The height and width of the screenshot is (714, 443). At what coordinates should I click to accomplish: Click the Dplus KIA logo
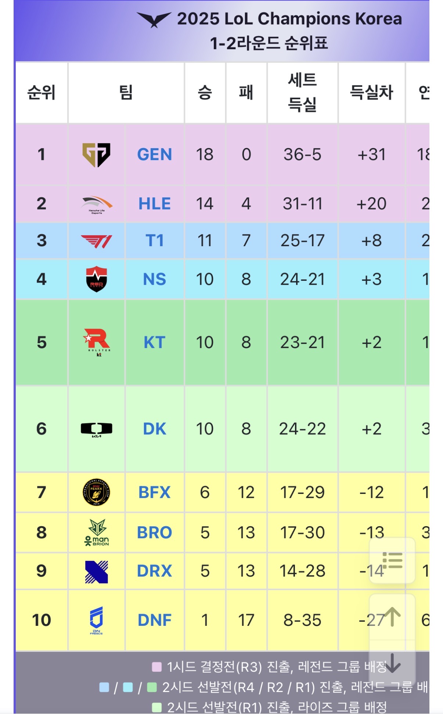[96, 429]
